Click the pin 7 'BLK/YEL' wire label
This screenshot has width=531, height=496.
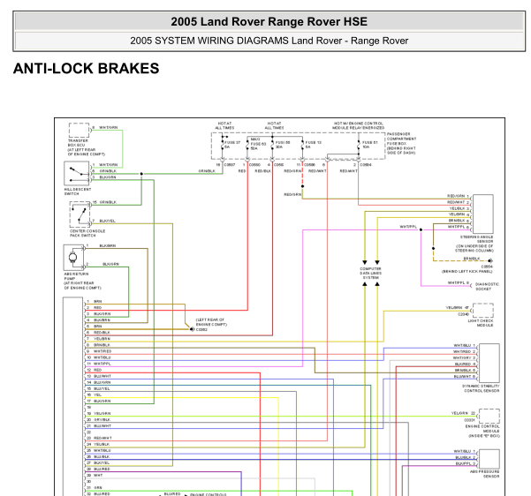[107, 221]
